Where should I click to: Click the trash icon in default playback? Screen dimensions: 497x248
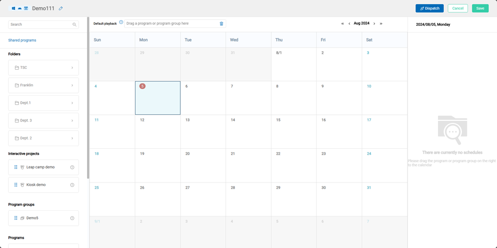222,24
